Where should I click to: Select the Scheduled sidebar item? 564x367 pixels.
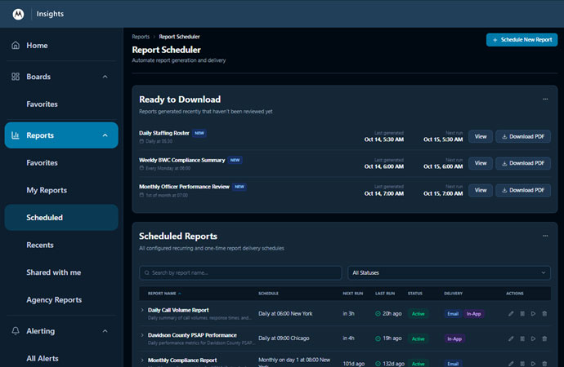(61, 218)
